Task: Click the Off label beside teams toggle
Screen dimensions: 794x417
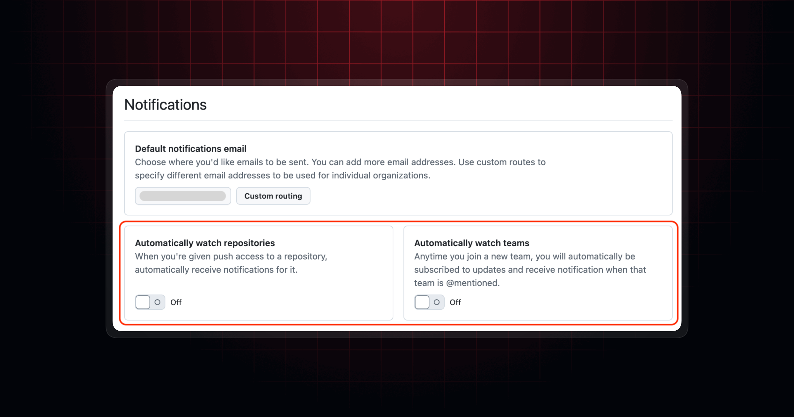Action: point(455,302)
